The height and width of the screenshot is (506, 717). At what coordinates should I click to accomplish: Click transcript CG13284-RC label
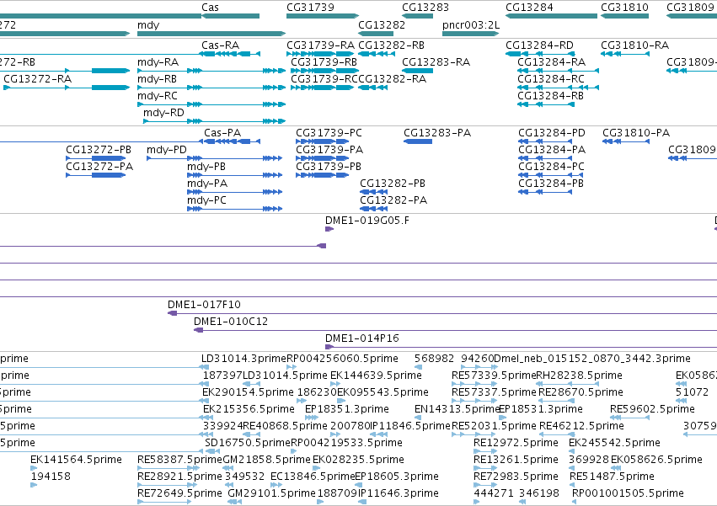[x=551, y=79]
